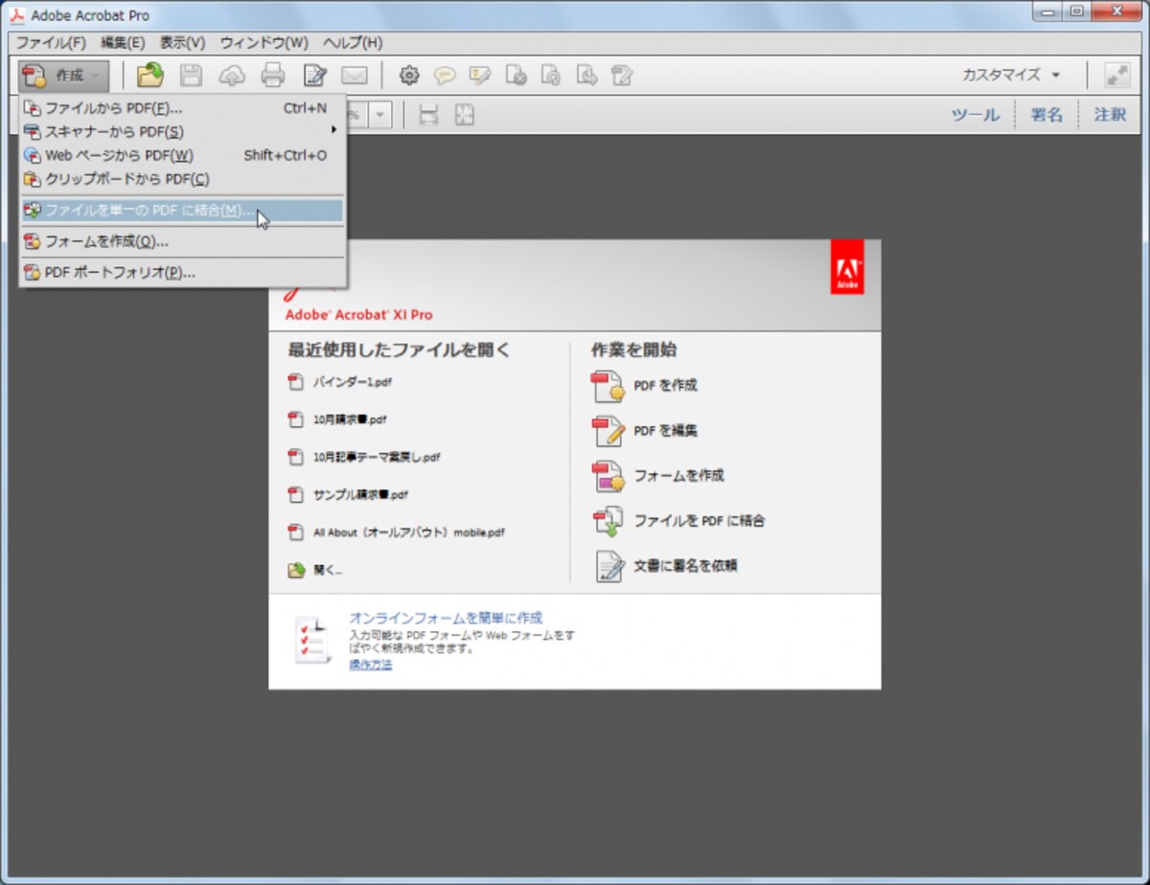Choose Web ページから PDF(W) menu entry
Screen dimensions: 1150x885
(182, 155)
